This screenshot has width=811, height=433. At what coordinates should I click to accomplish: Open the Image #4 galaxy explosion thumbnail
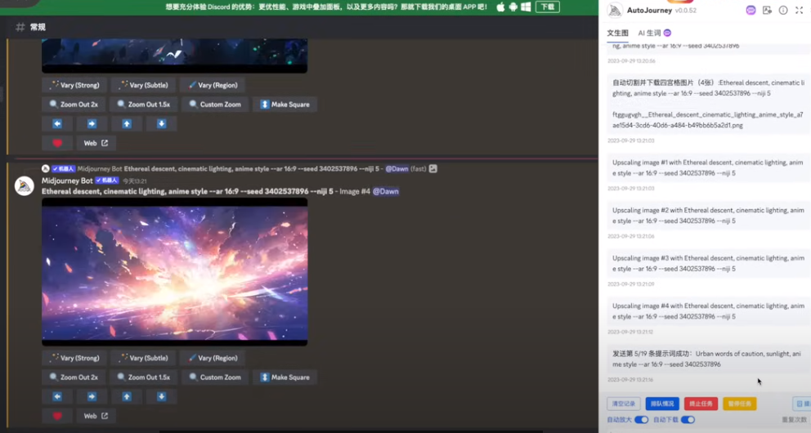pyautogui.click(x=174, y=271)
